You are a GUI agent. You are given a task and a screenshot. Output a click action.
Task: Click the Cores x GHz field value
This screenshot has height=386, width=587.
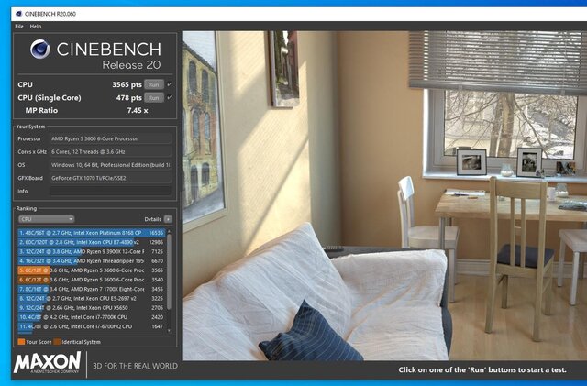tap(111, 151)
